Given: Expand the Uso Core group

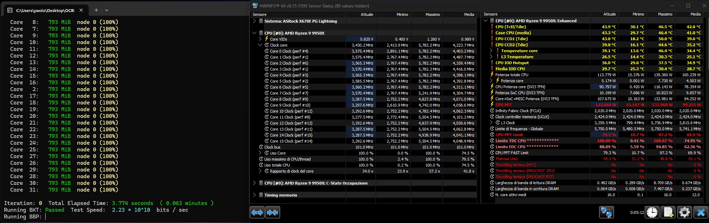Looking at the screenshot, I should pos(260,153).
